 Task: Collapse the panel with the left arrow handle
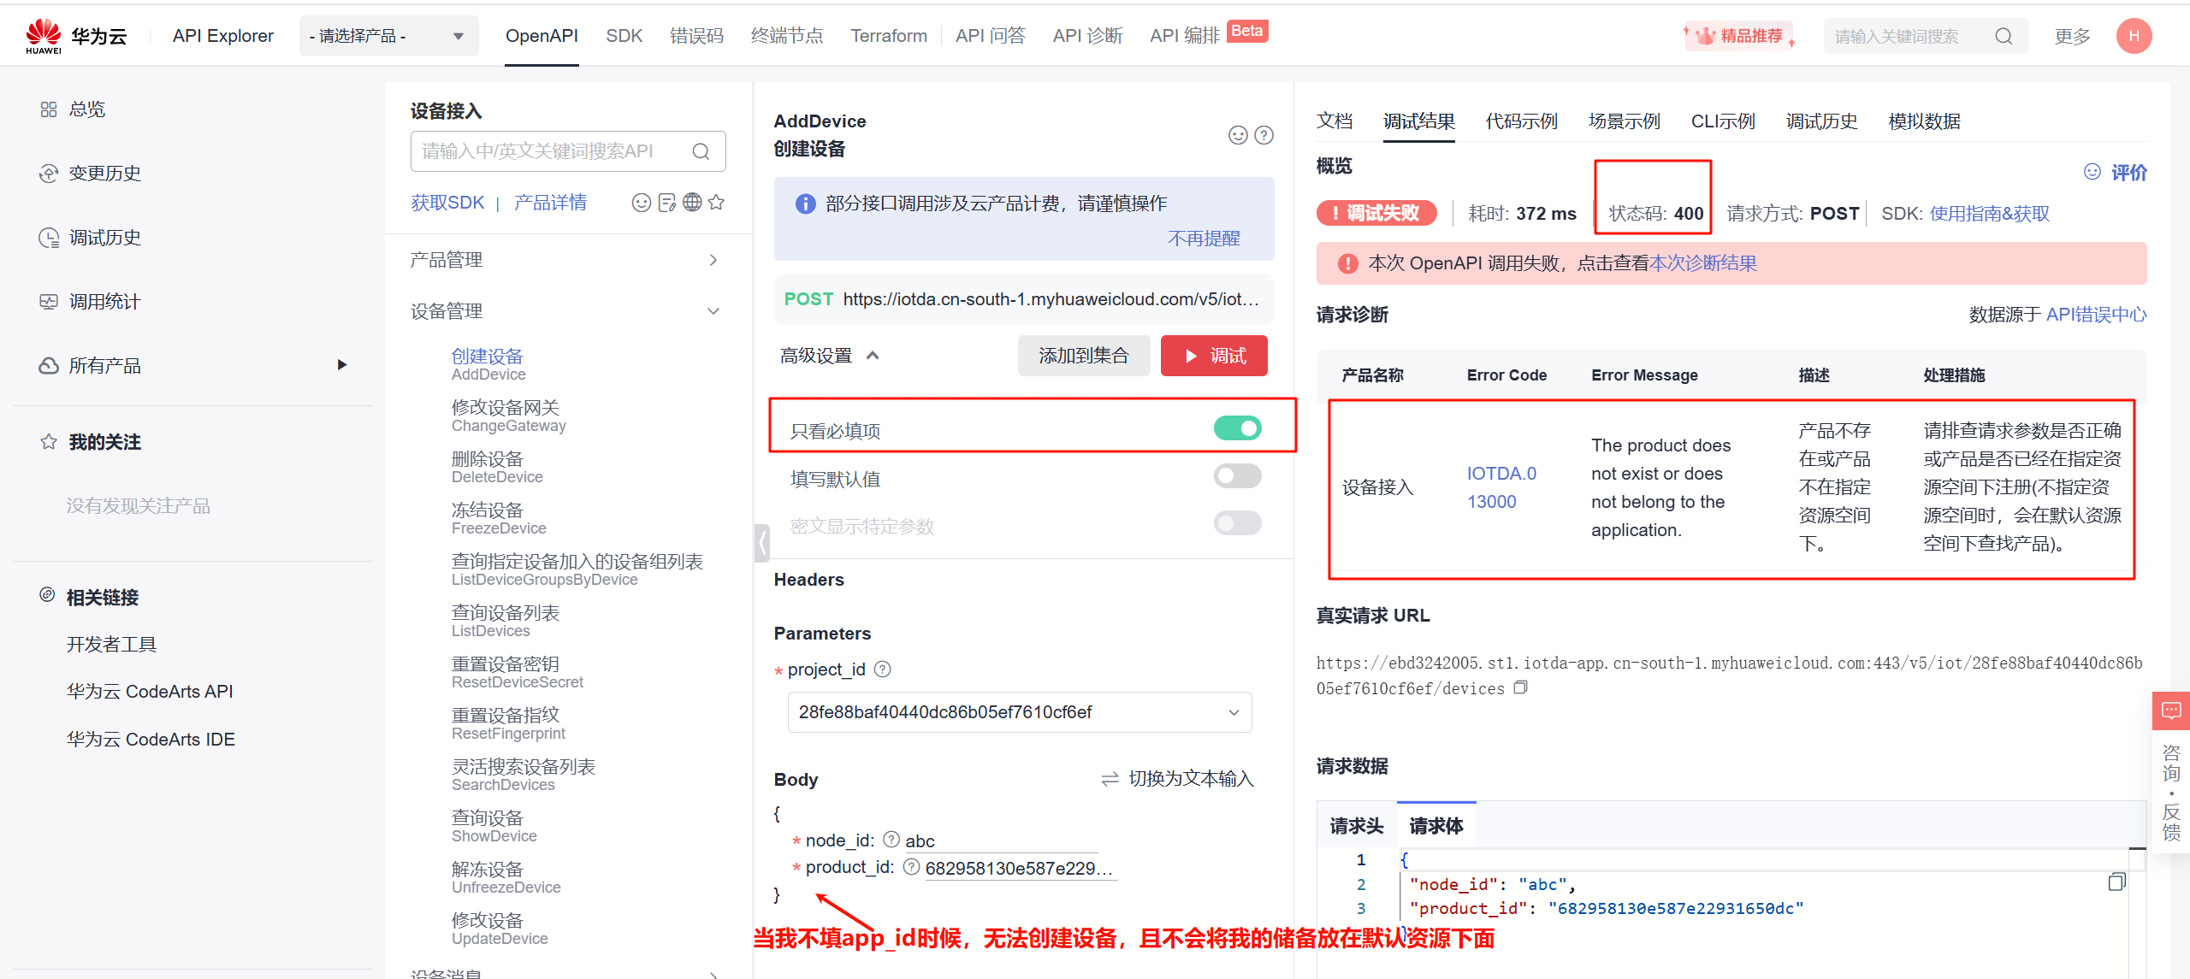[761, 543]
